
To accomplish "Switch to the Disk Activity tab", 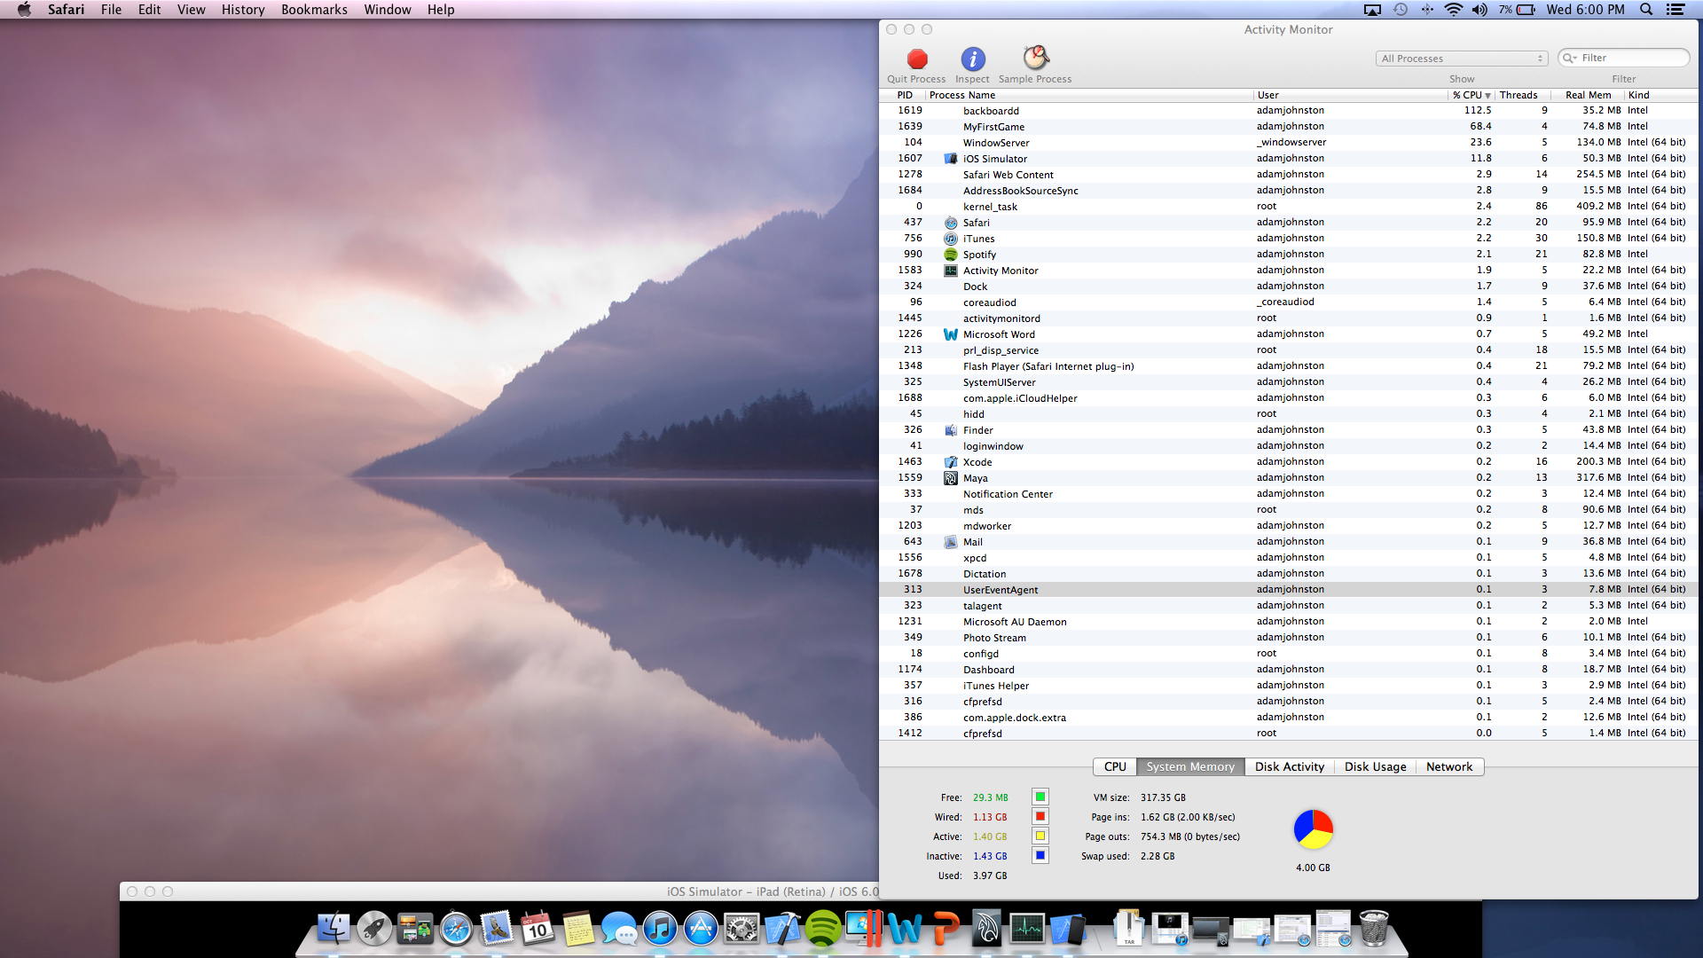I will pos(1290,767).
